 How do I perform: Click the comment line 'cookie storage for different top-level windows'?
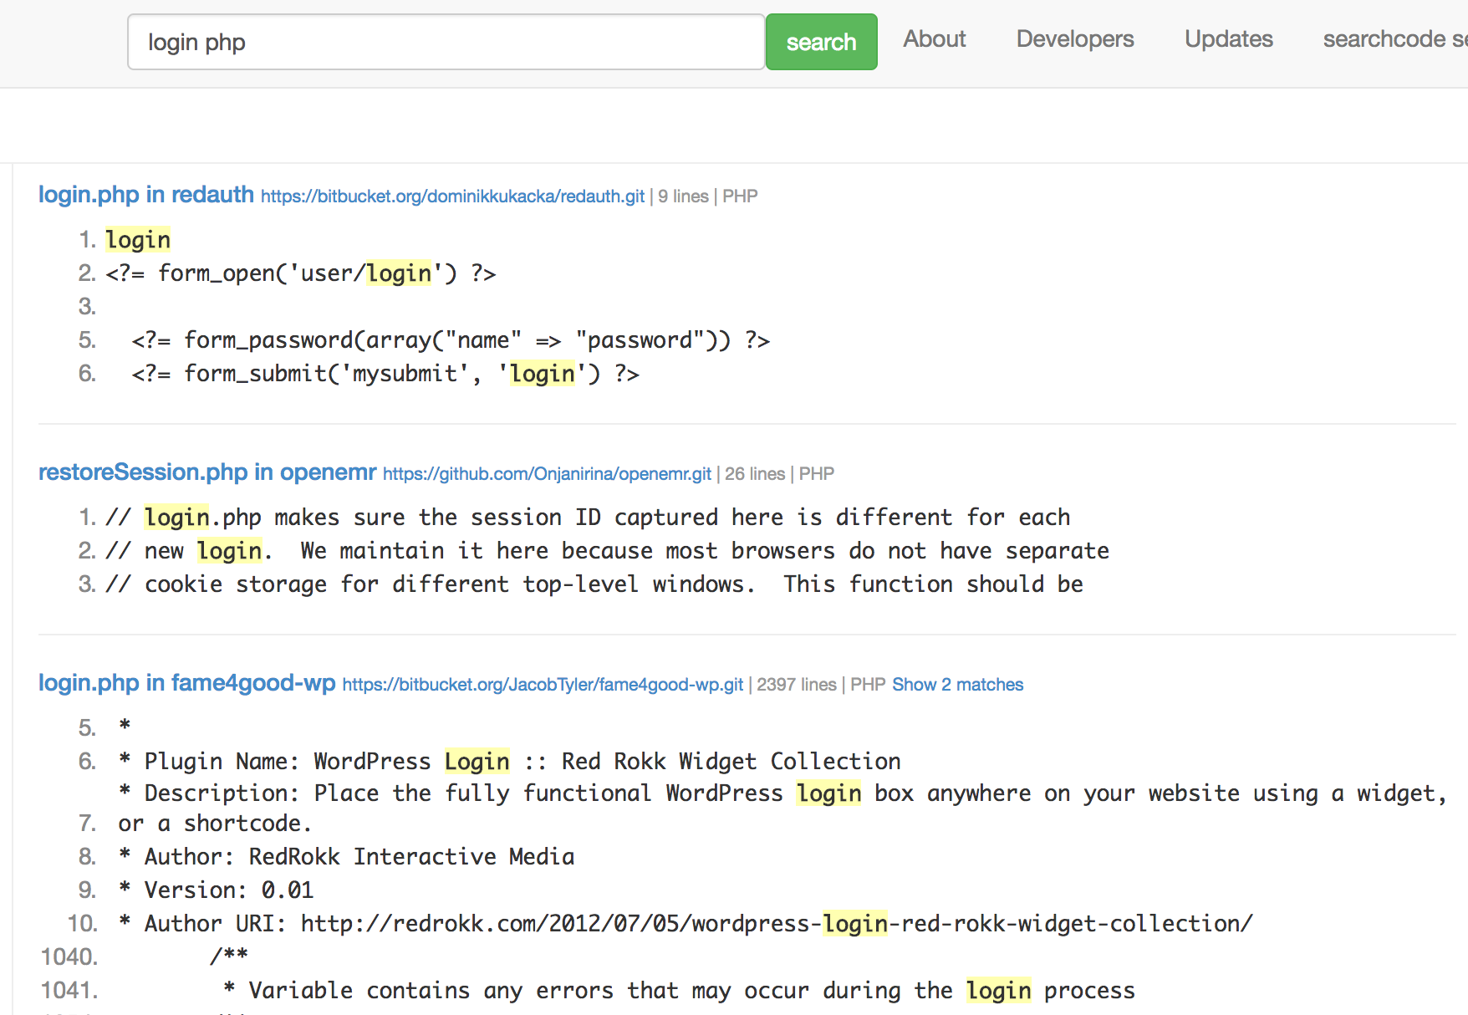tap(594, 584)
